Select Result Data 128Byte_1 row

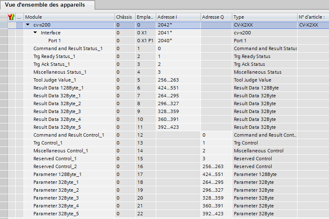pyautogui.click(x=58, y=88)
